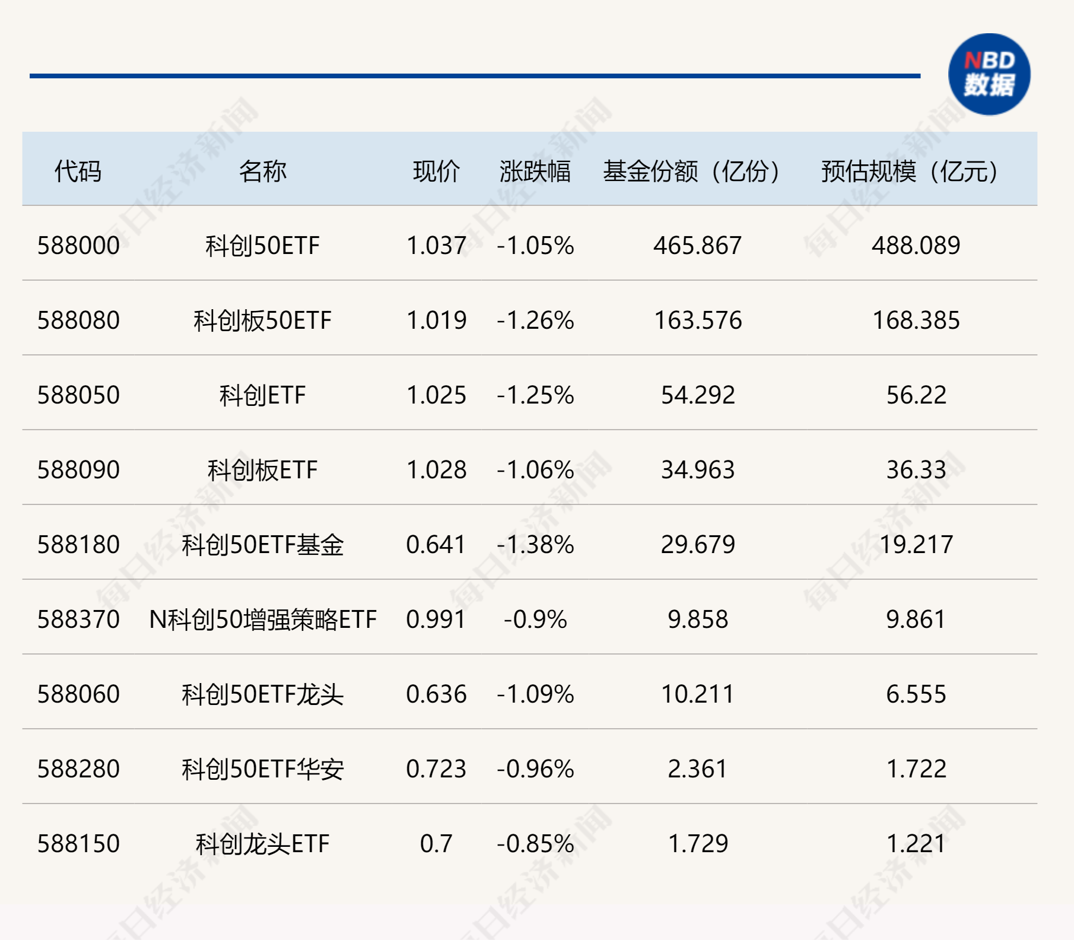Image resolution: width=1074 pixels, height=940 pixels.
Task: Click fund name 科创板ETF
Action: coord(262,470)
